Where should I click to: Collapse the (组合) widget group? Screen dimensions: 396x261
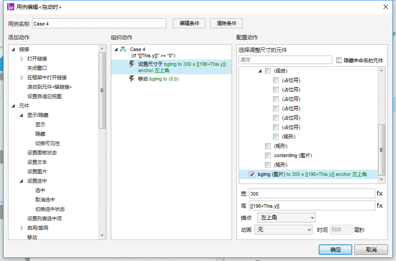[260, 71]
